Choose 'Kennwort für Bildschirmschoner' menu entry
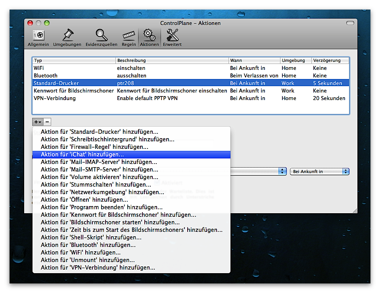This screenshot has height=293, width=380. (x=131, y=215)
